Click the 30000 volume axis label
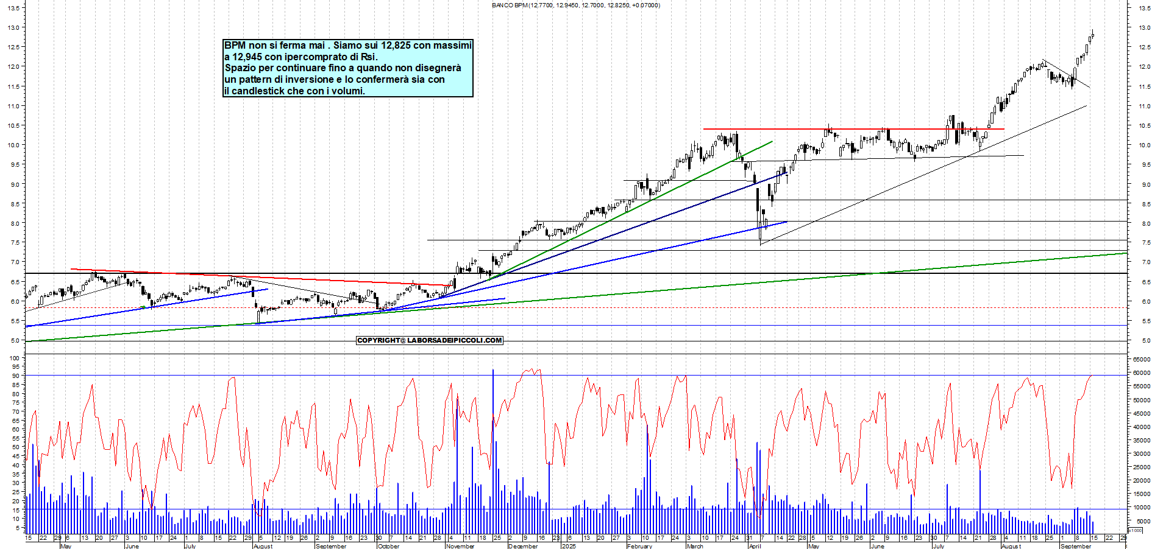This screenshot has height=549, width=1152. (1142, 454)
